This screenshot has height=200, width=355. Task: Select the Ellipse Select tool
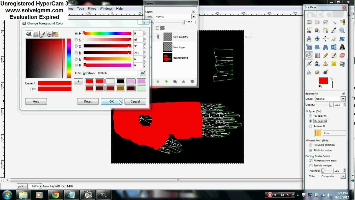tap(317, 22)
